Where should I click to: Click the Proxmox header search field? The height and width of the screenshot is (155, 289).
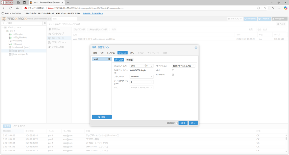(x=64, y=19)
